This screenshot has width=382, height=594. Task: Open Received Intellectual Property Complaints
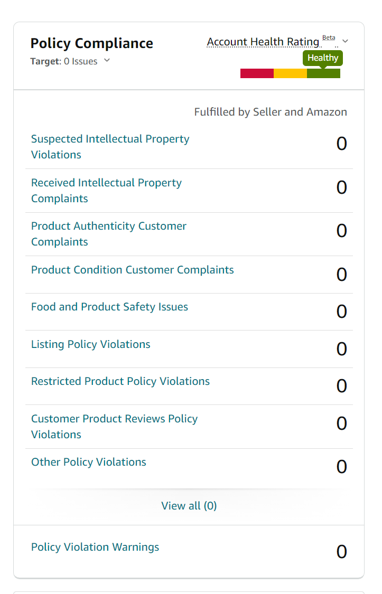pyautogui.click(x=106, y=190)
